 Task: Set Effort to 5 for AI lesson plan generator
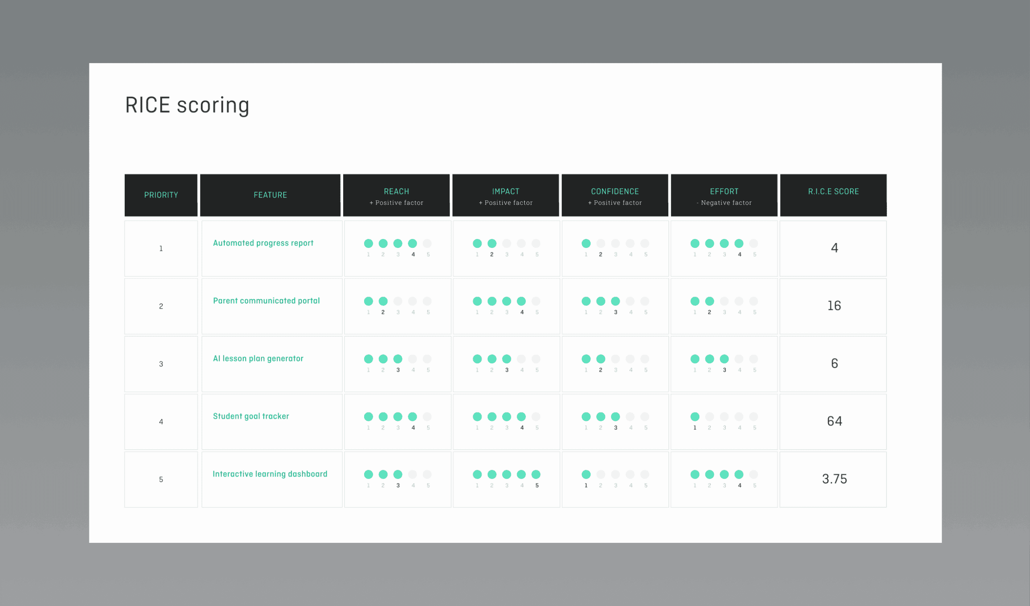click(753, 359)
